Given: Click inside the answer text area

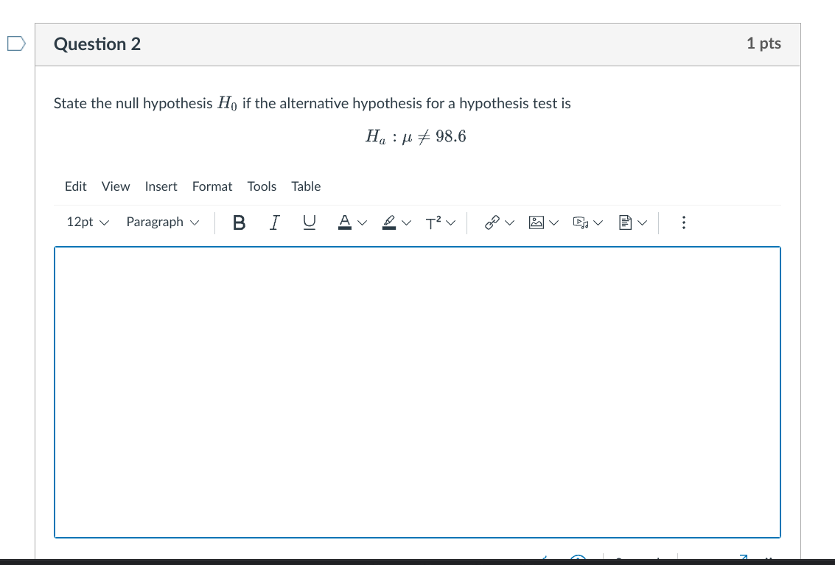Looking at the screenshot, I should [417, 390].
